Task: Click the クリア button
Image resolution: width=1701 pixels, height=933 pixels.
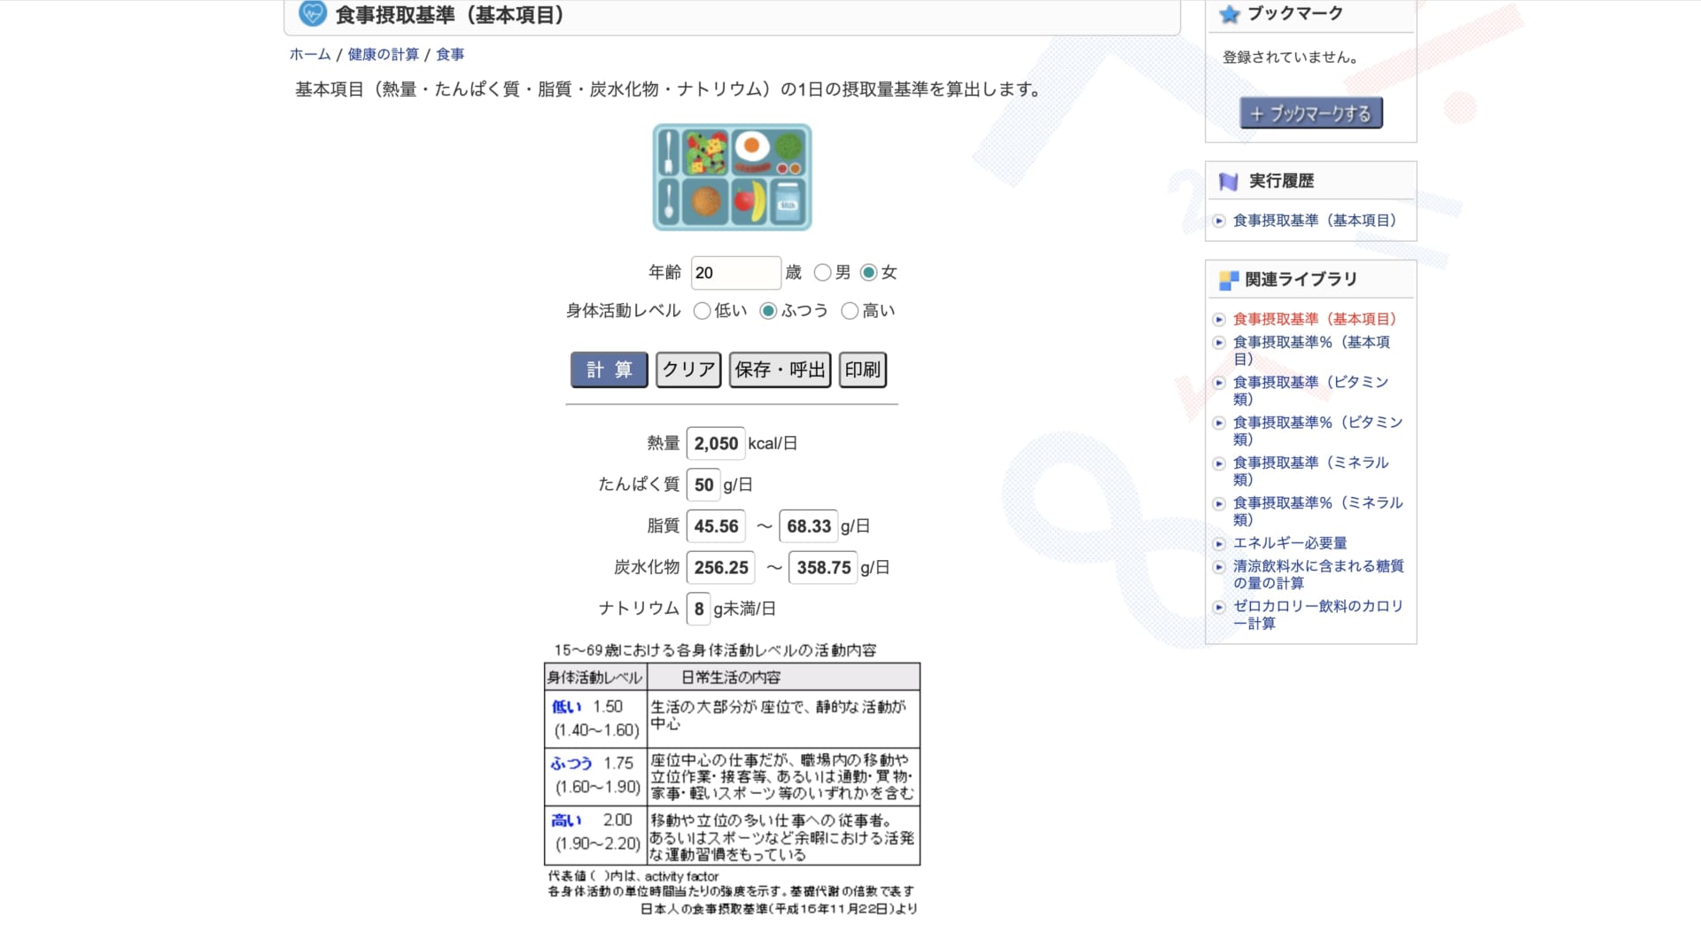Action: point(687,369)
